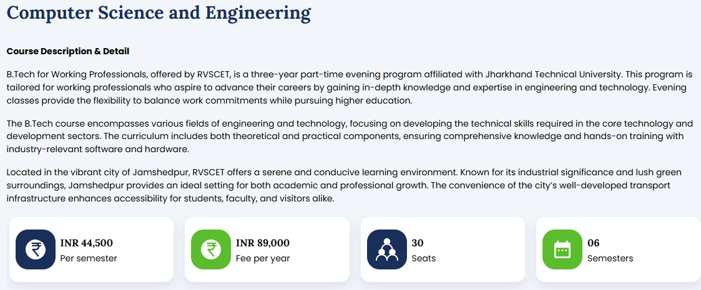Select the number 30 in Seats card
Viewport: 701px width, 290px height.
click(x=418, y=243)
